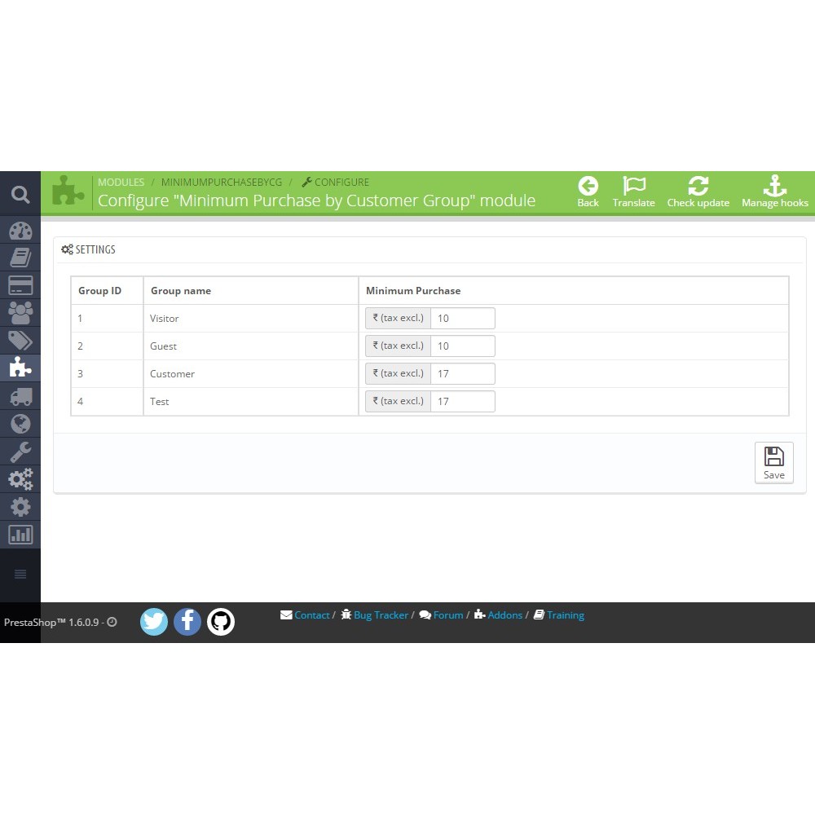
Task: Focus the Customer minimum purchase field
Action: [x=463, y=373]
